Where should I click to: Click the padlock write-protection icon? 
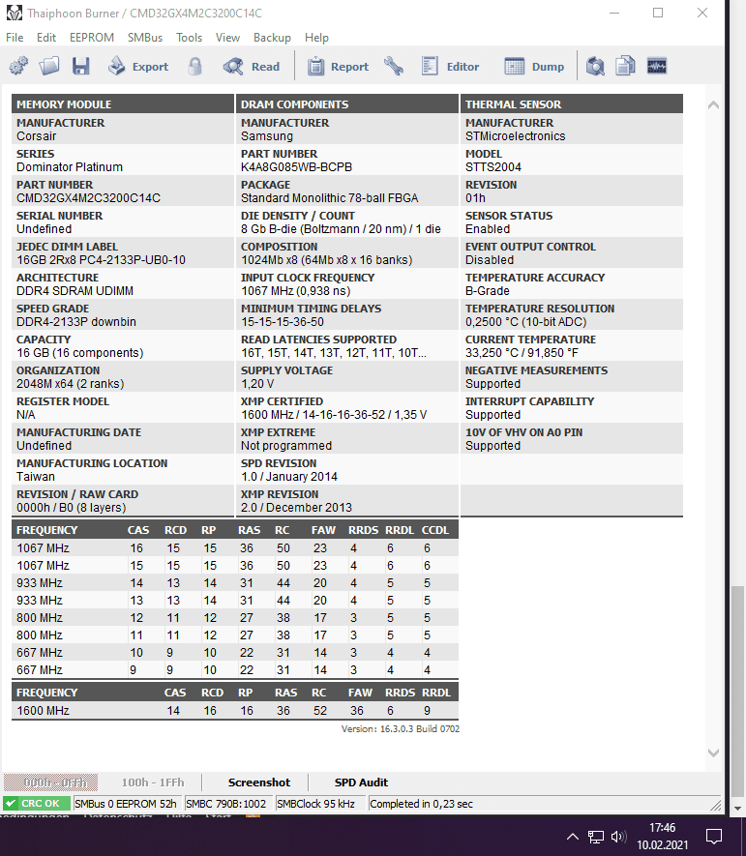[x=194, y=67]
